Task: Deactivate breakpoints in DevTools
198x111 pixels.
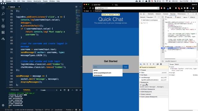Action: click(157, 64)
